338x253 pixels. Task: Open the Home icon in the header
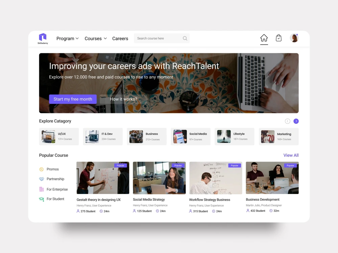click(x=264, y=38)
